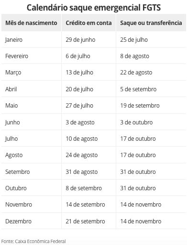Image resolution: width=187 pixels, height=245 pixels.
Task: Click the '10 de agosto' credit date
Action: [x=82, y=139]
